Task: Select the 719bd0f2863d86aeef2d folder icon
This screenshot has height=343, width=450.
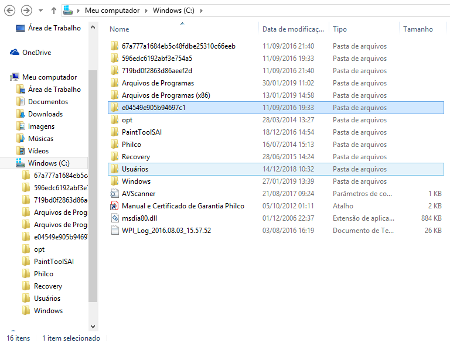Action: click(x=114, y=71)
